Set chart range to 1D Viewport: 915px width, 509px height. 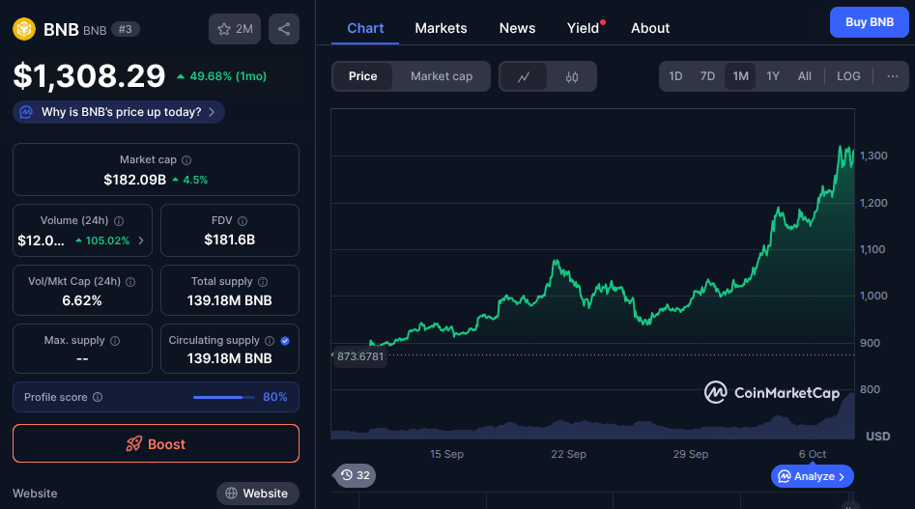[x=675, y=76]
